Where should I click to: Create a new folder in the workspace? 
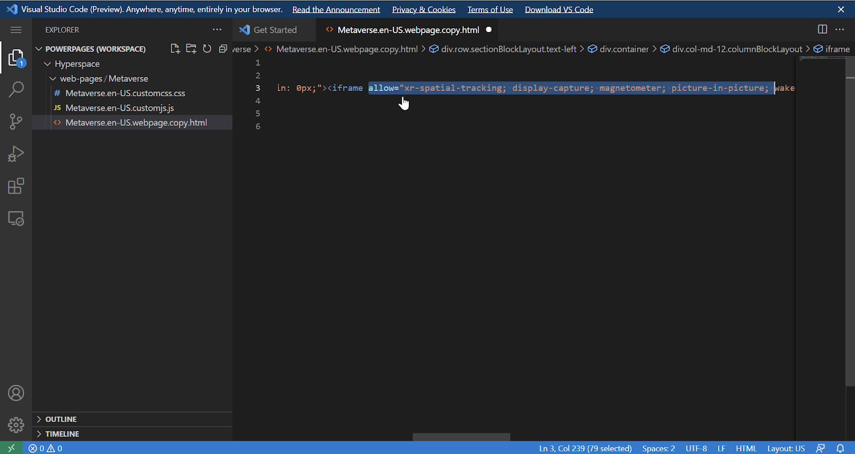(191, 49)
